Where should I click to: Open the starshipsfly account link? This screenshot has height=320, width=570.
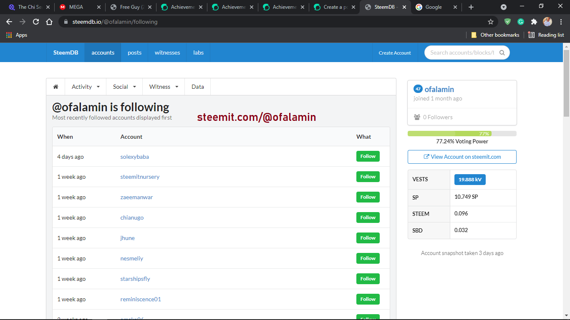[135, 279]
